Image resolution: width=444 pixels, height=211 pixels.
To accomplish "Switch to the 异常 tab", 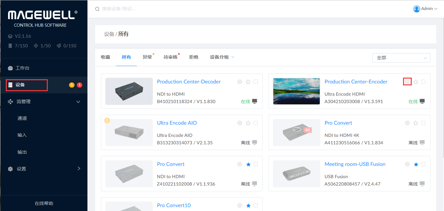I will point(147,57).
